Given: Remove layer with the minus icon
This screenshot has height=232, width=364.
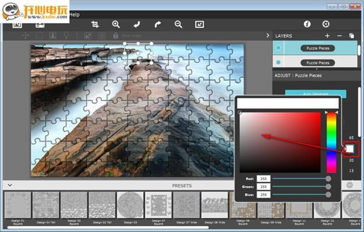Looking at the screenshot, I should click(x=339, y=36).
